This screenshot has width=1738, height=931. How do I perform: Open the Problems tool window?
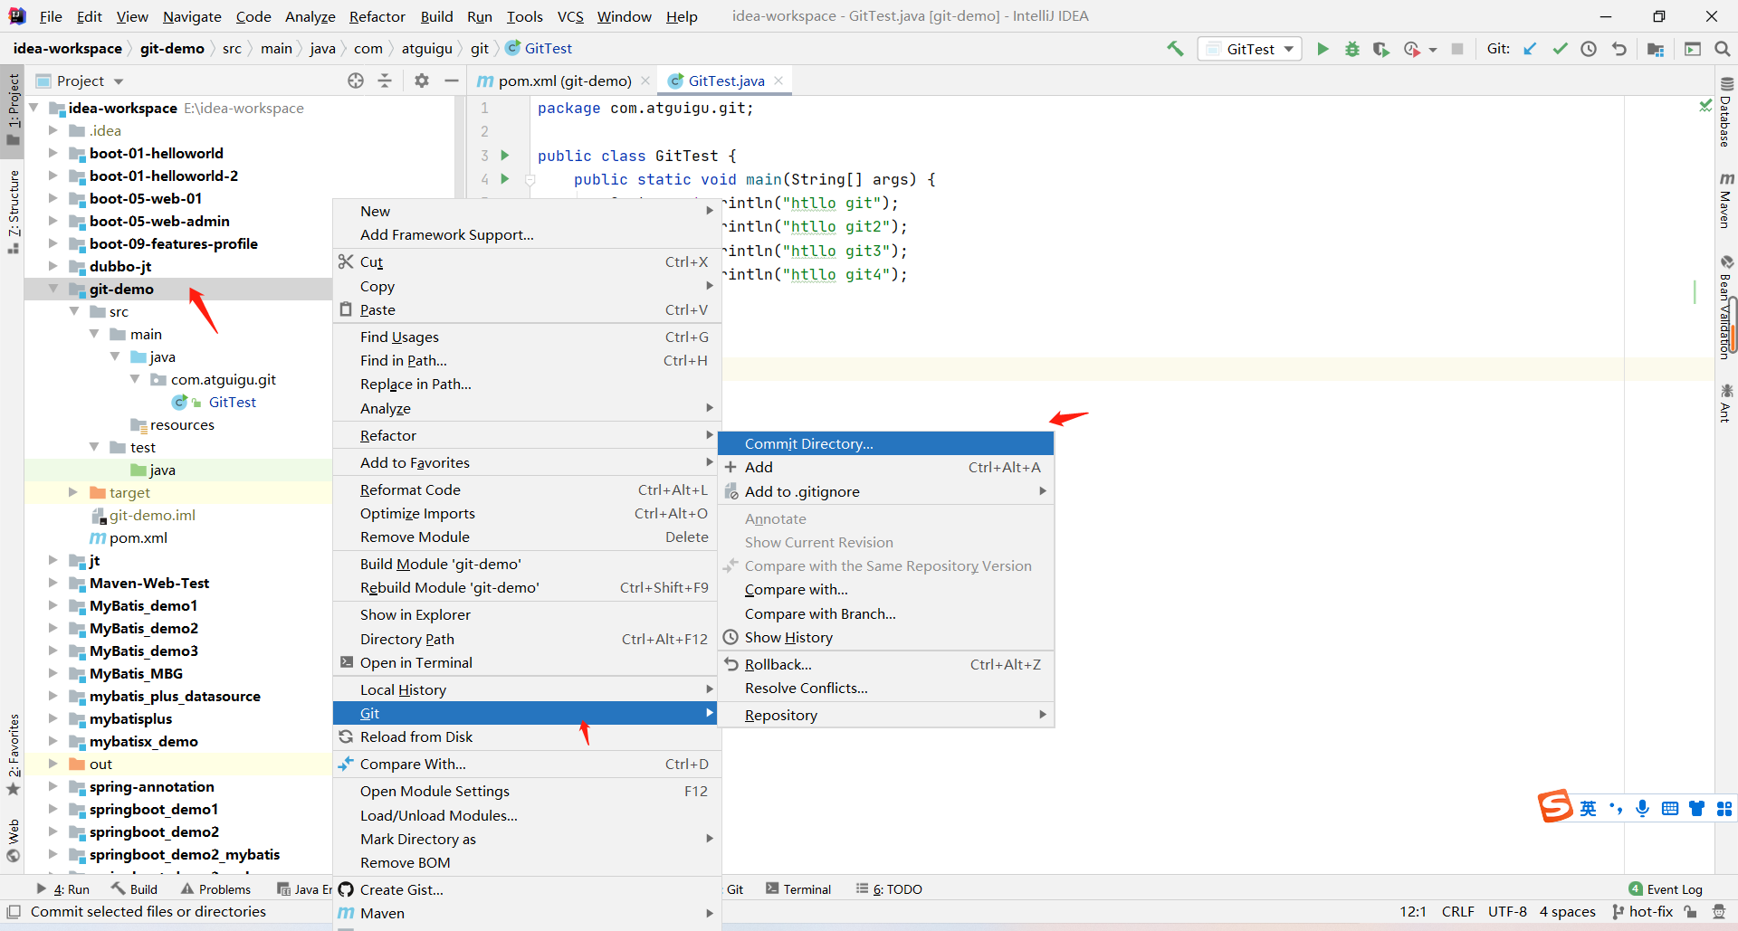tap(215, 889)
